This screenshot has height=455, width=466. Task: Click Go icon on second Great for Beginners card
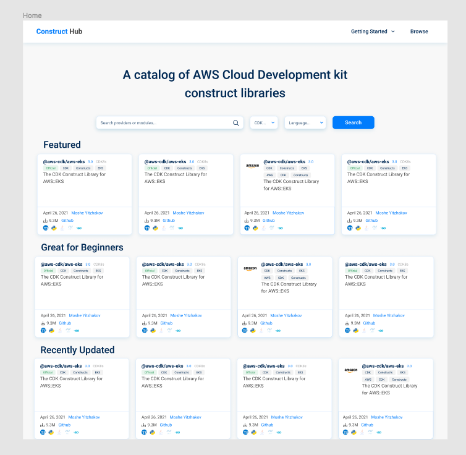pos(178,331)
